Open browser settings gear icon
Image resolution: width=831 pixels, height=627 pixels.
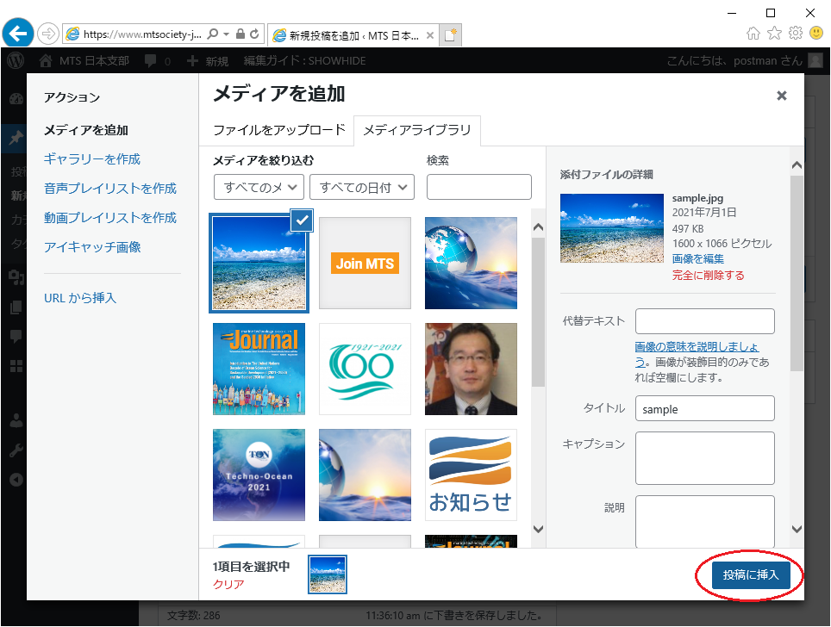tap(795, 34)
